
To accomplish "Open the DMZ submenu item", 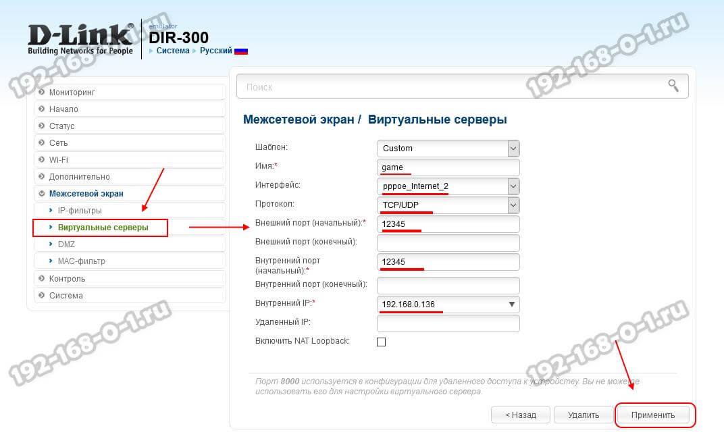I will click(x=130, y=244).
